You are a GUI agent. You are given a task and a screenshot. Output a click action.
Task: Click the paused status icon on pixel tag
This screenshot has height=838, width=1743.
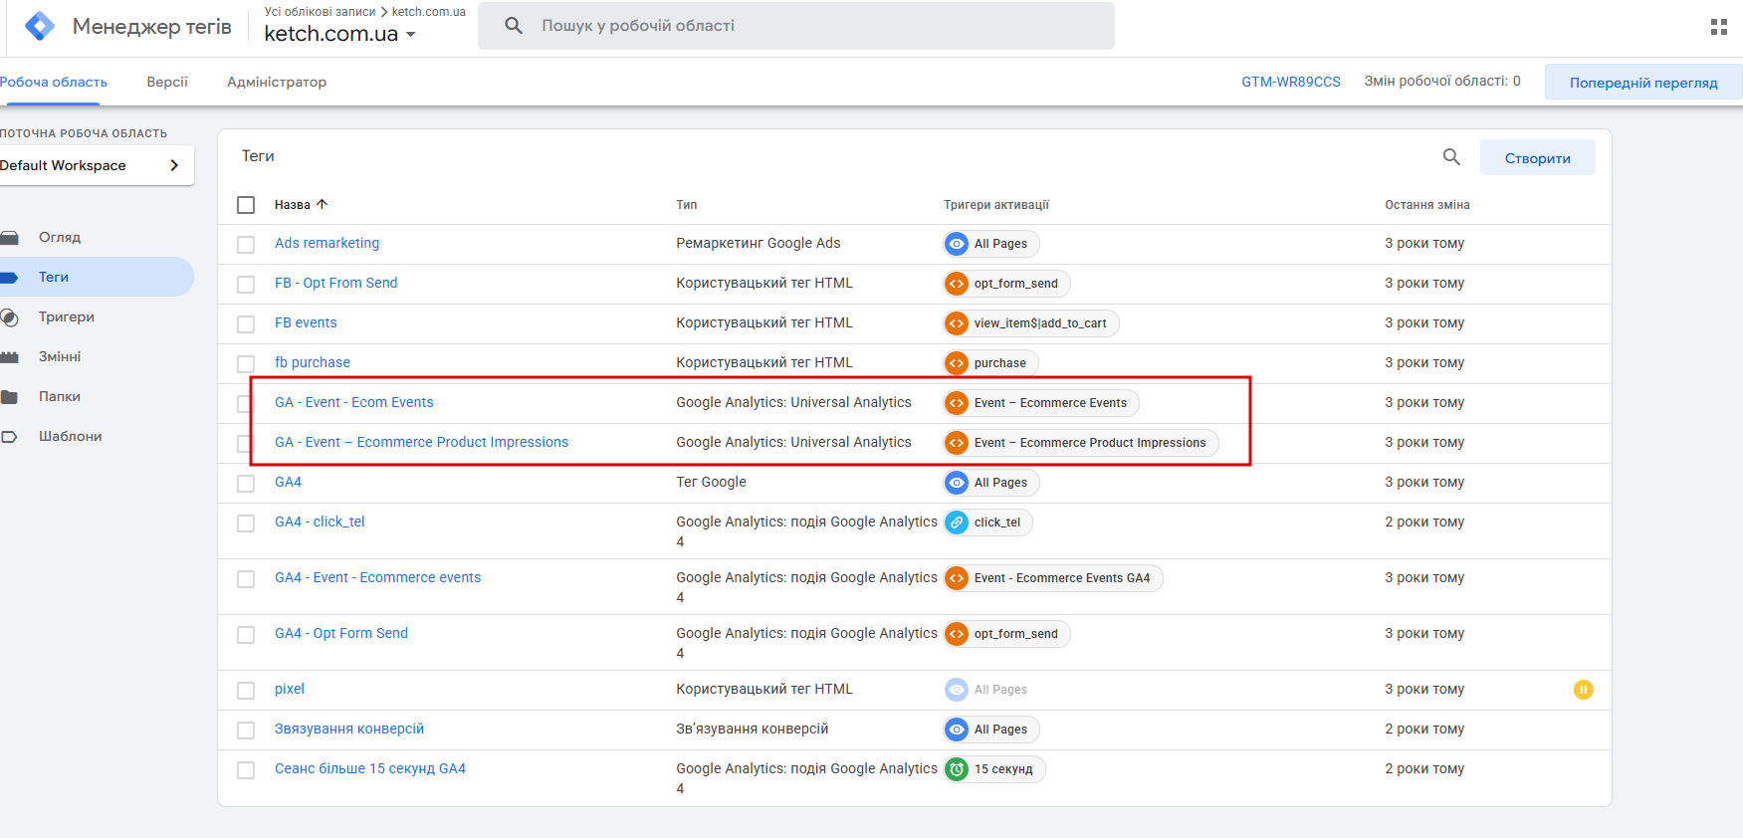pos(1583,690)
